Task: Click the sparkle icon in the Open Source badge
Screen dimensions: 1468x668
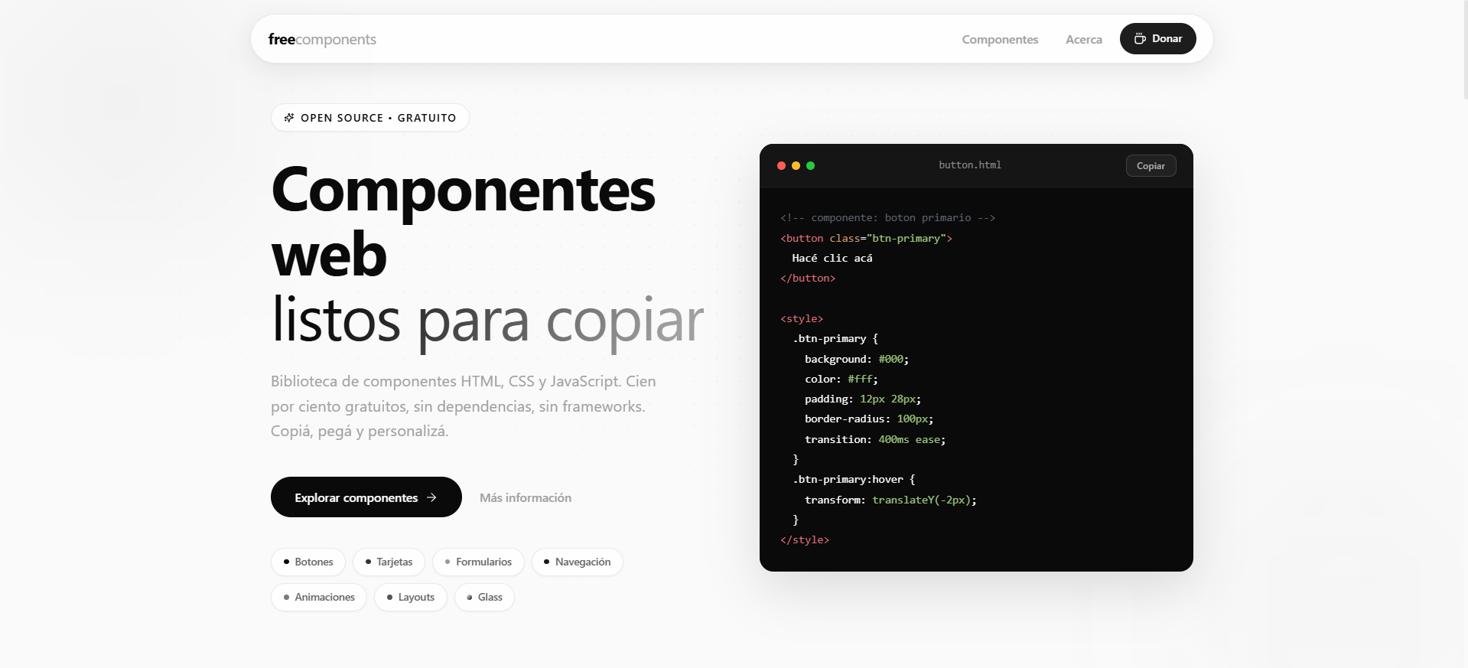Action: (289, 118)
